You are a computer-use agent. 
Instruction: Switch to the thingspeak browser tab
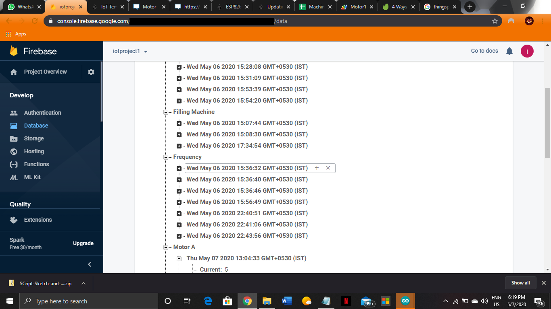(x=442, y=7)
